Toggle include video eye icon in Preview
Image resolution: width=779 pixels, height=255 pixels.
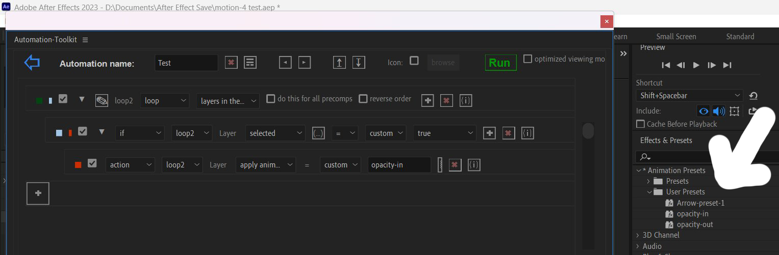point(703,111)
